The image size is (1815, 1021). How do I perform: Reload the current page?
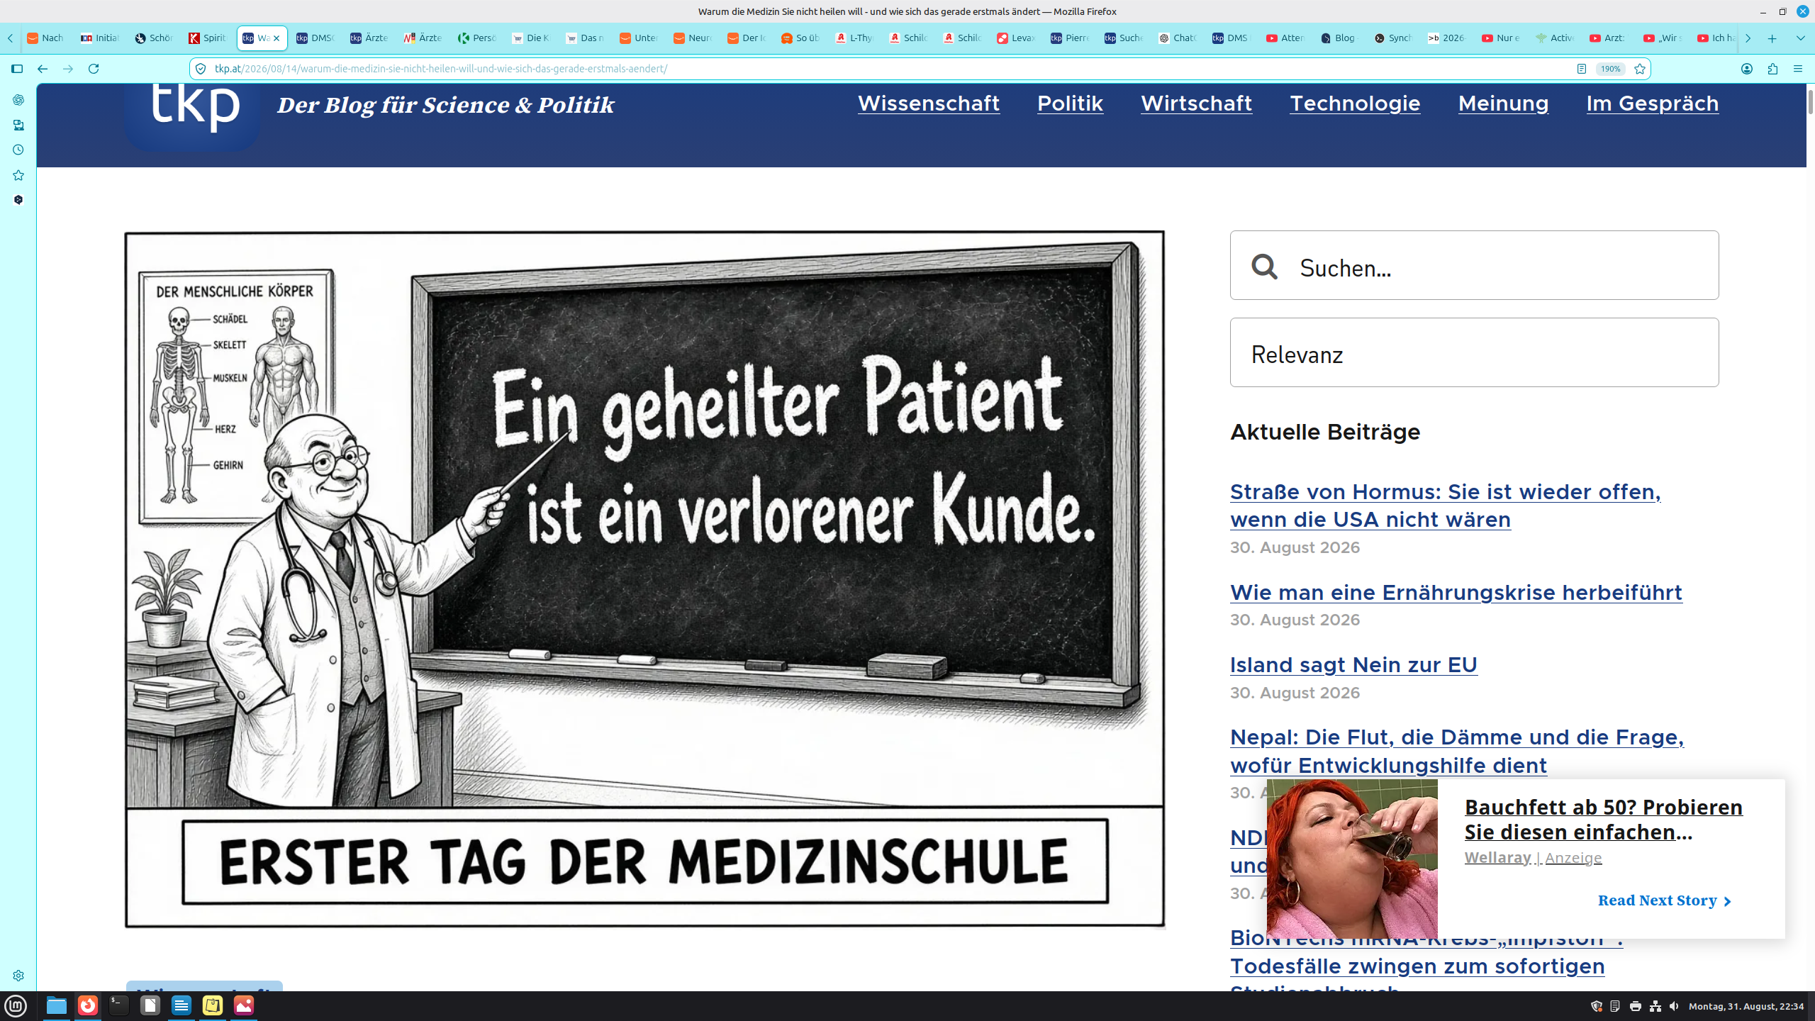(x=94, y=69)
